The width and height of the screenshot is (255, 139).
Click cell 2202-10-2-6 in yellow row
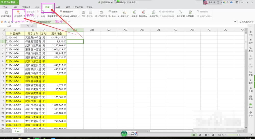[15, 61]
